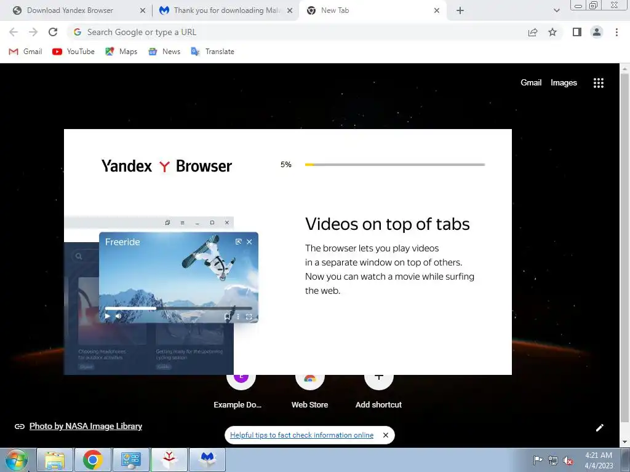Click the Yandex installer progress bar
The image size is (630, 472).
pyautogui.click(x=394, y=165)
